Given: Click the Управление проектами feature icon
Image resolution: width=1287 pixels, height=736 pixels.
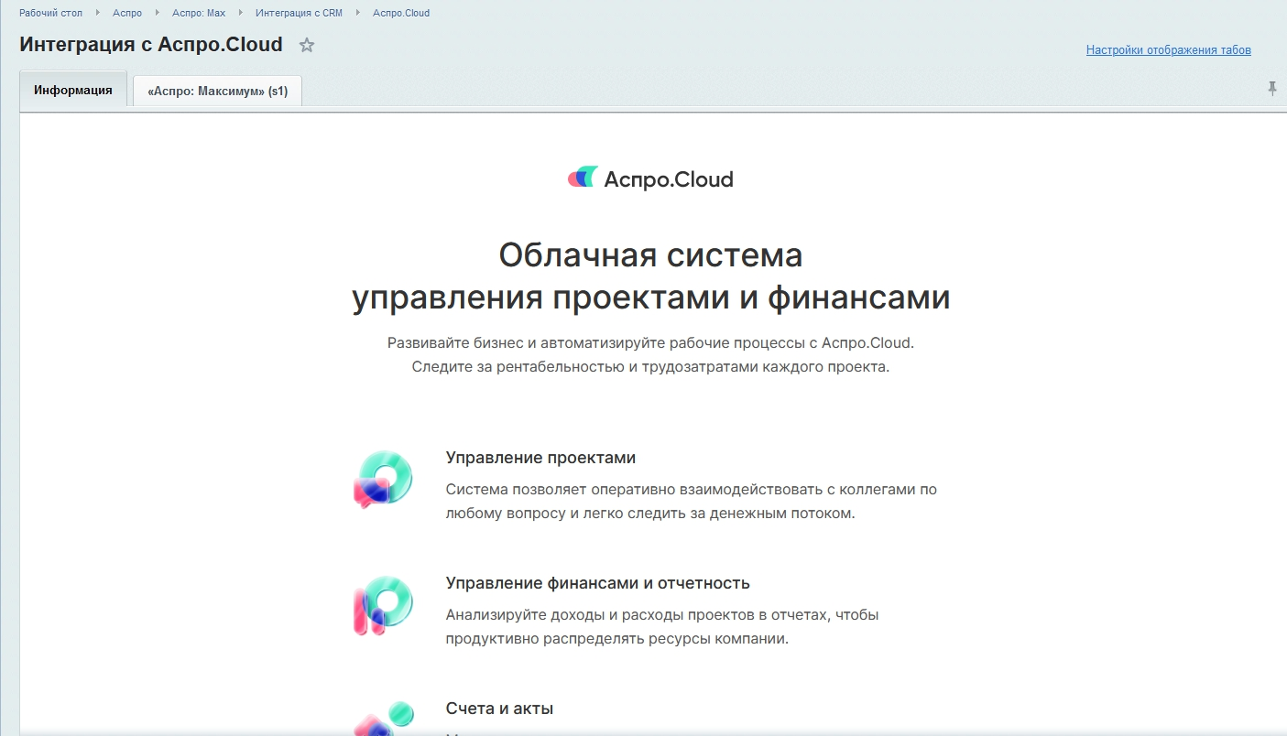Looking at the screenshot, I should point(383,480).
